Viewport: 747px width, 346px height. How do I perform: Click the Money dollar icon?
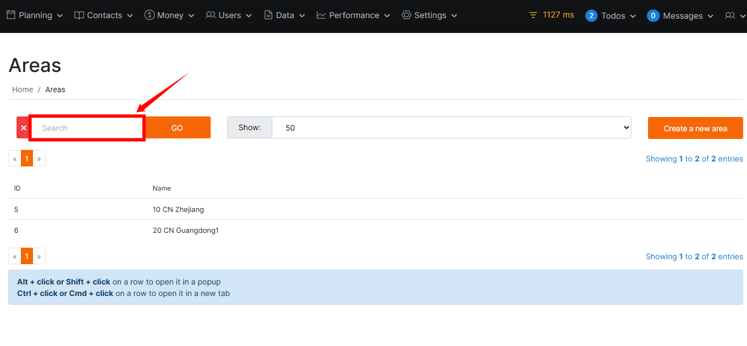pos(149,15)
